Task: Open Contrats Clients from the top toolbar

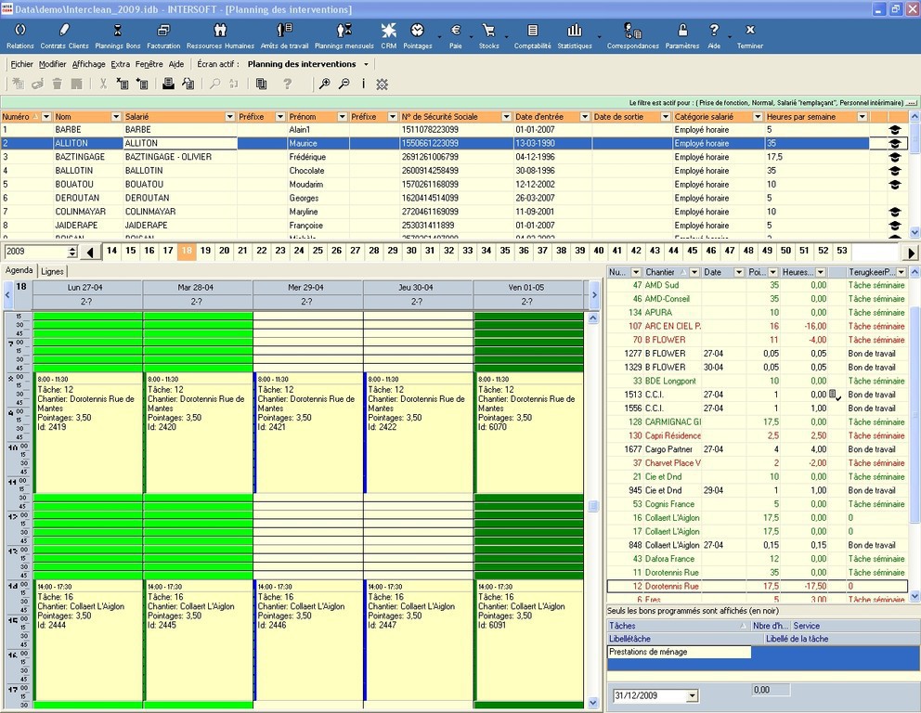Action: click(64, 35)
